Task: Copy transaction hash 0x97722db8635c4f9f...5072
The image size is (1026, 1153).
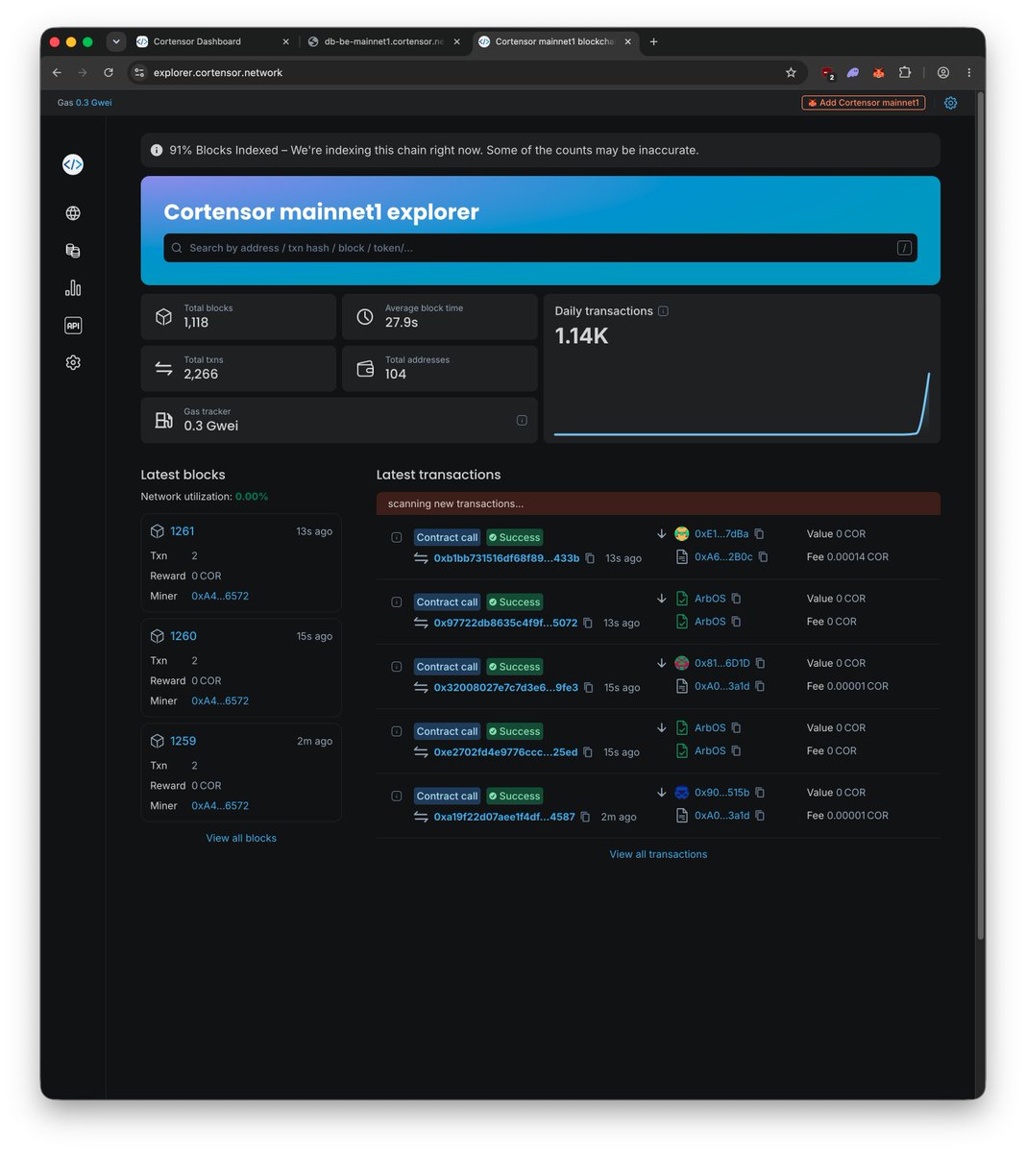Action: 588,623
